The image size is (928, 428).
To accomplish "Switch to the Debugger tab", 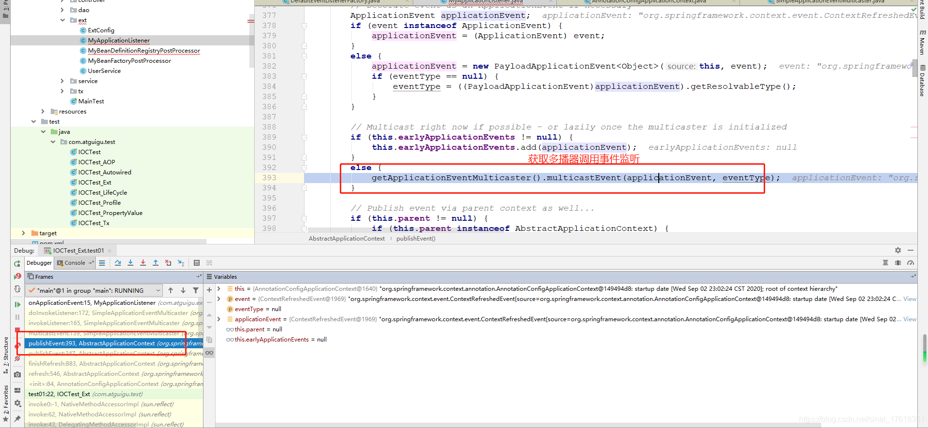I will pos(39,263).
